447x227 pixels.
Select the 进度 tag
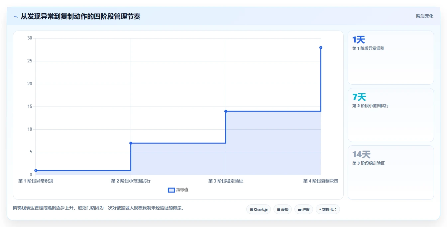click(304, 209)
